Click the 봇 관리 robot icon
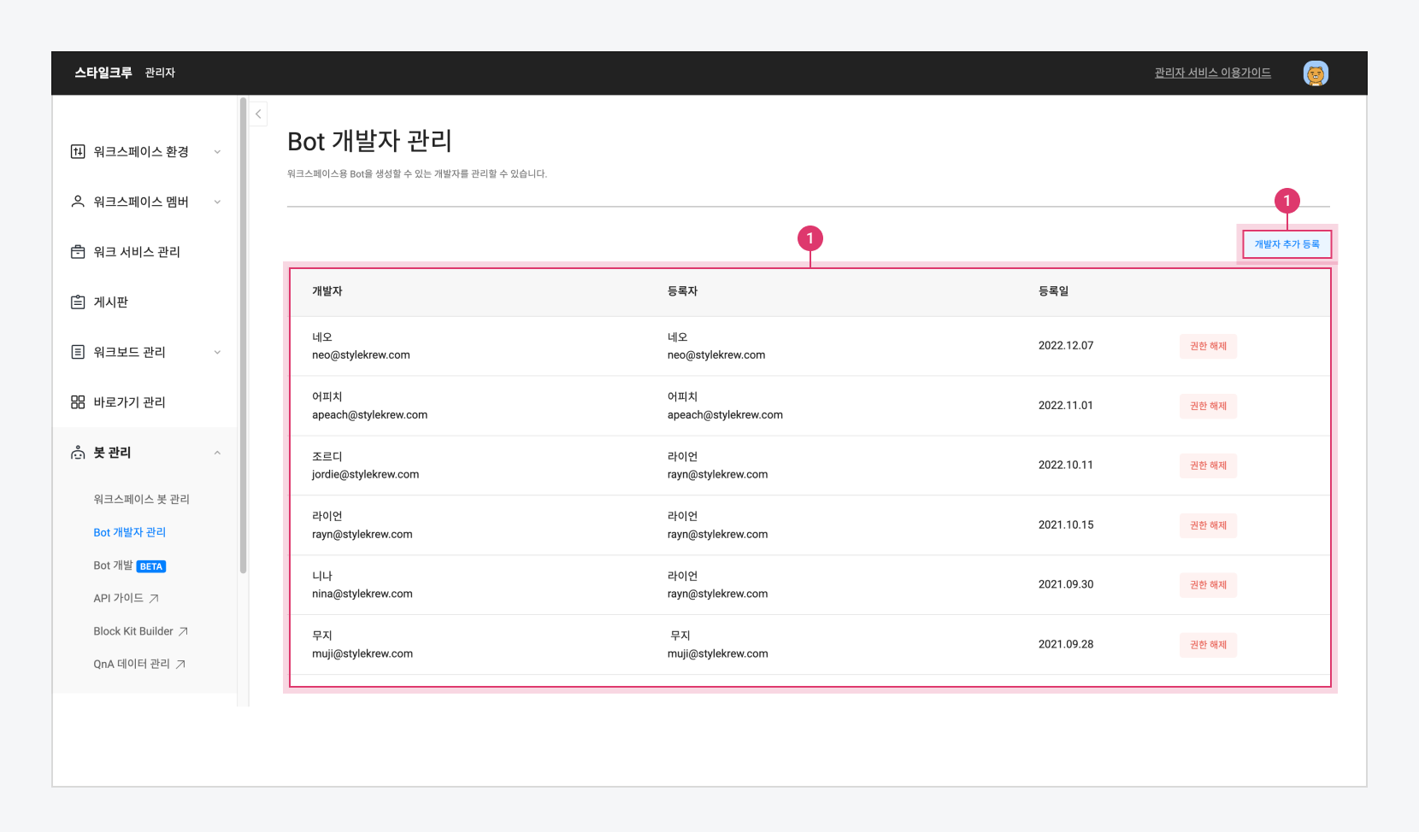The width and height of the screenshot is (1419, 832). click(78, 453)
